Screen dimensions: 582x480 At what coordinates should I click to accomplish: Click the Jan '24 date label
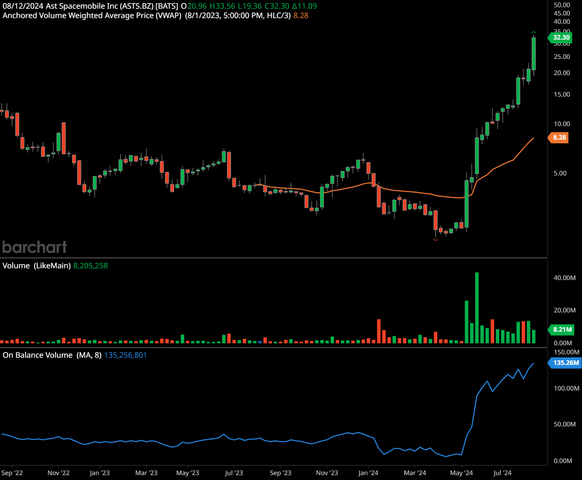tap(368, 473)
